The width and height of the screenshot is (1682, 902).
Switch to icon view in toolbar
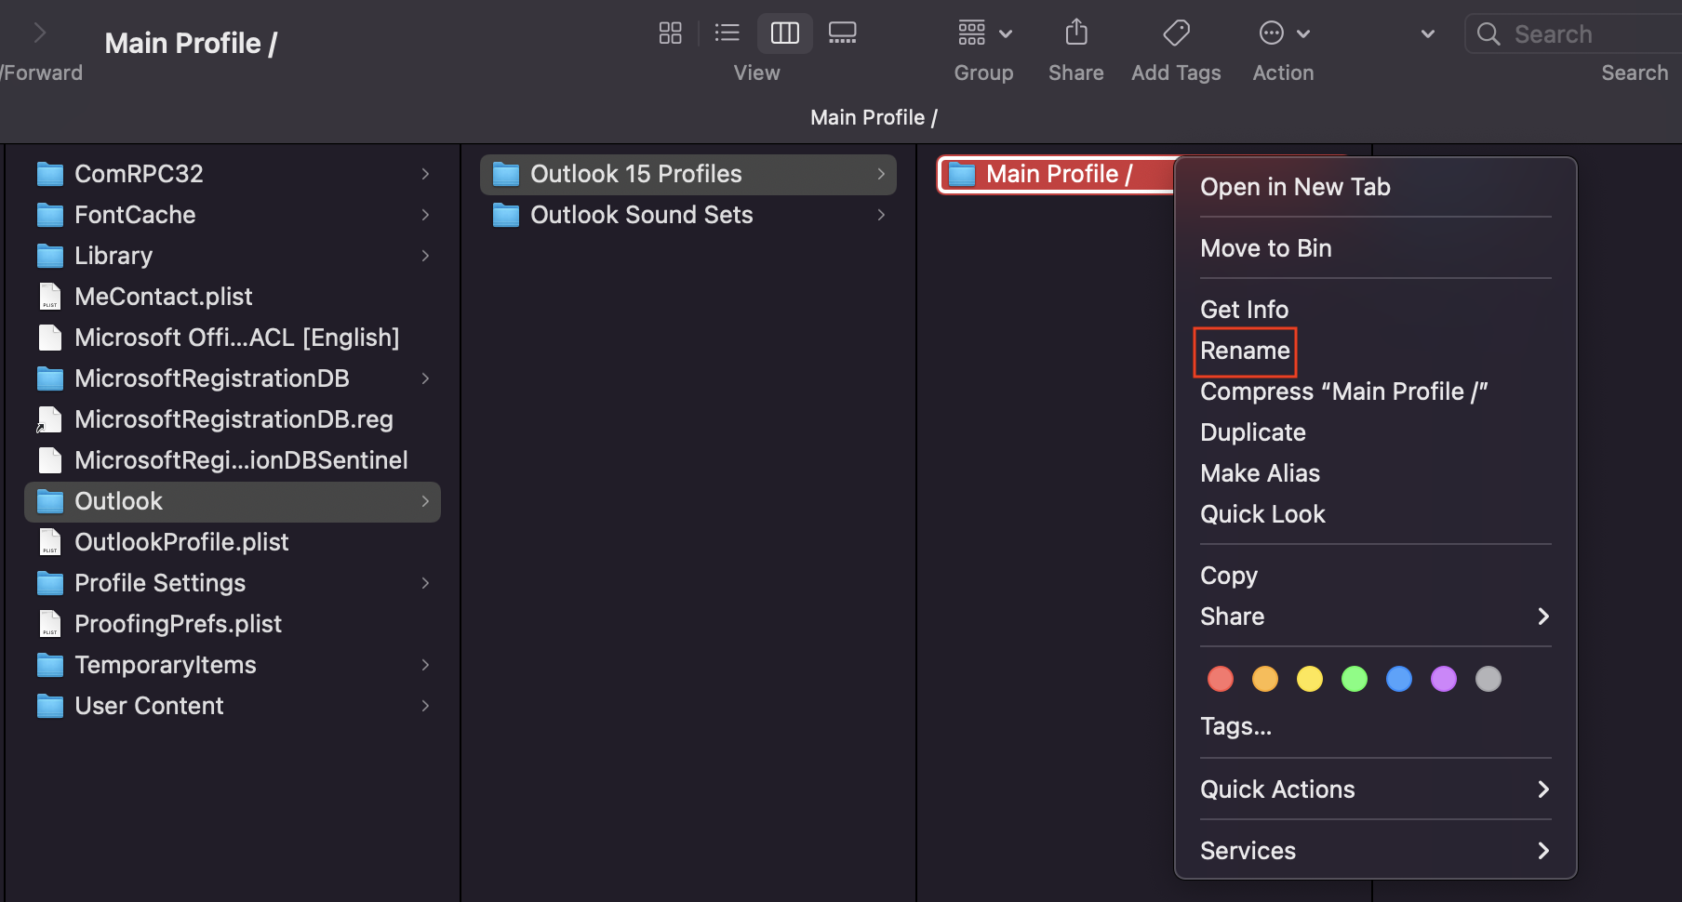pyautogui.click(x=670, y=33)
